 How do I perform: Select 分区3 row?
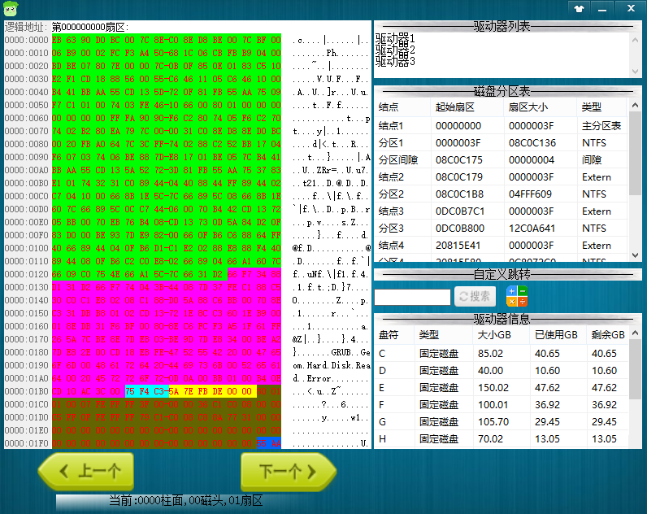501,229
